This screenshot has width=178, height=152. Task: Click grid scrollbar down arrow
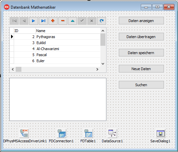(103, 64)
